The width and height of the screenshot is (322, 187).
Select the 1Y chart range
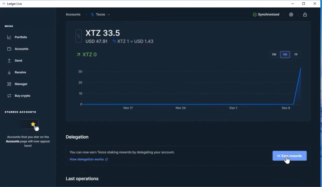point(296,54)
